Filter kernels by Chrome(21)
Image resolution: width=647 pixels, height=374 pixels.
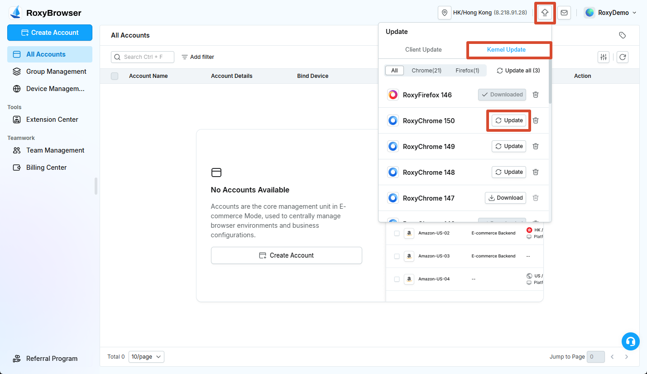click(x=427, y=71)
